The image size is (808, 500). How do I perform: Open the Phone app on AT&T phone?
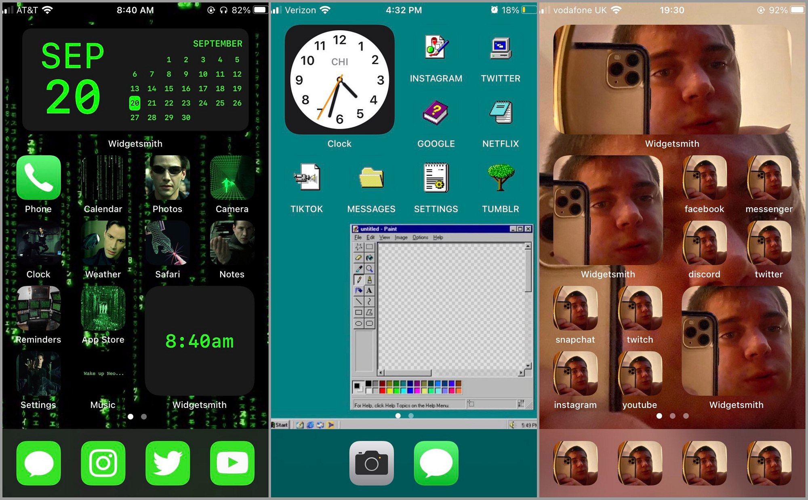pyautogui.click(x=39, y=177)
